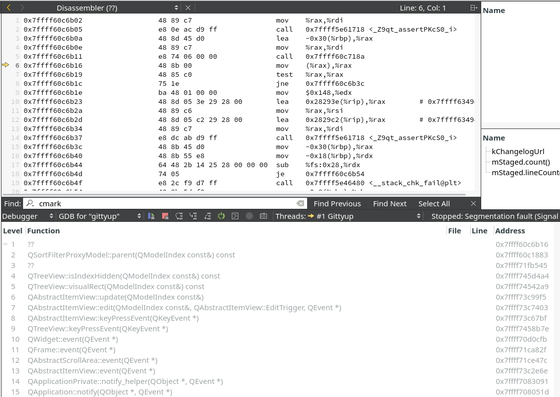Restart debugging with the green power icon
The image size is (560, 397).
221,216
